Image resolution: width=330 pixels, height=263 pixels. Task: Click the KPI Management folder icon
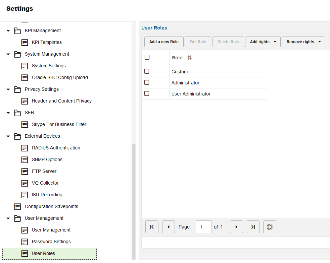tap(17, 31)
